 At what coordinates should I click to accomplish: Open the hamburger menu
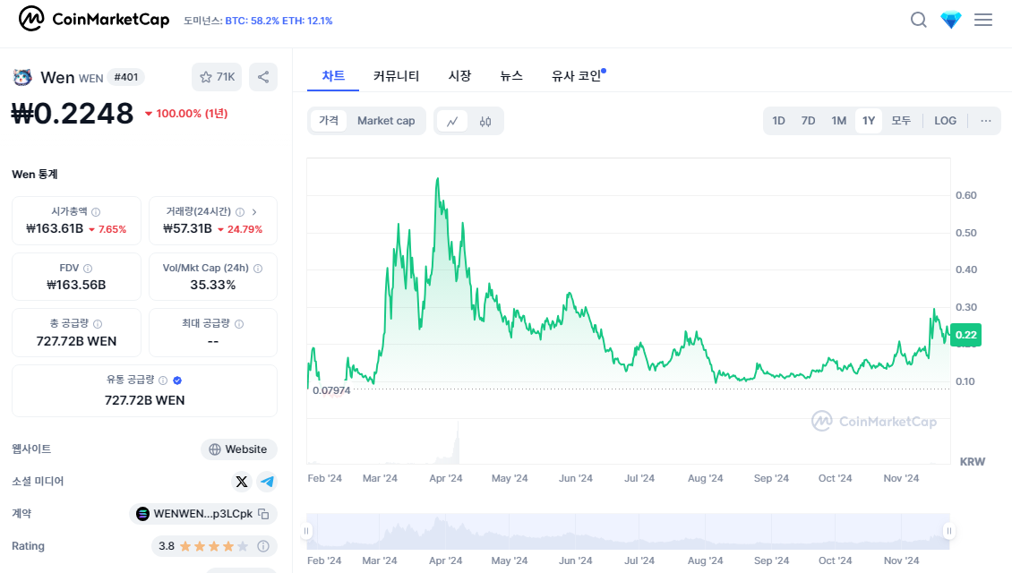983,20
